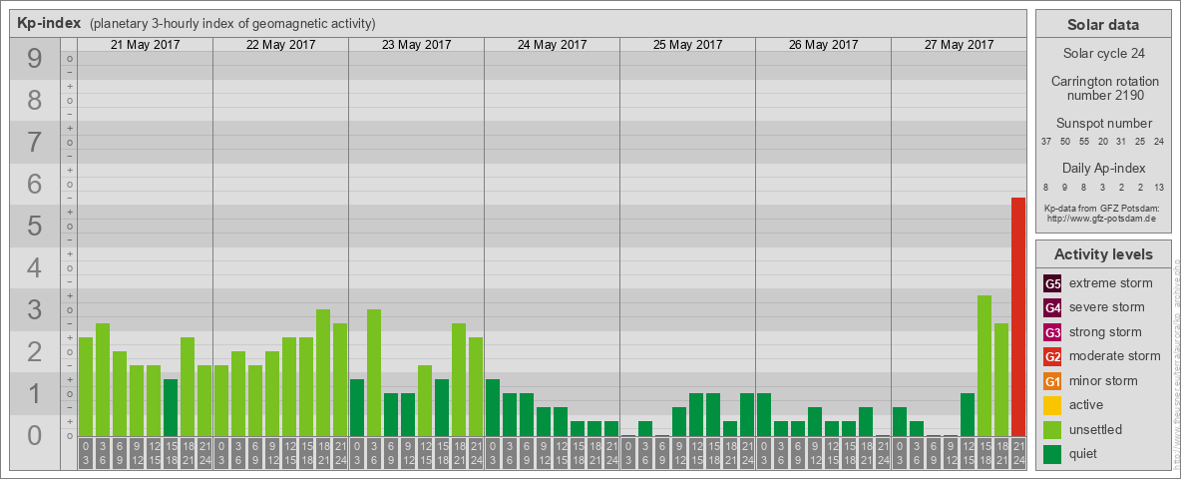Viewport: 1181px width, 479px height.
Task: Click the large 3 on the Kp axis
Action: 35,309
